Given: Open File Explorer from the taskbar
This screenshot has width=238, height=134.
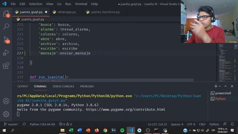Looking at the screenshot, I should 62,130.
